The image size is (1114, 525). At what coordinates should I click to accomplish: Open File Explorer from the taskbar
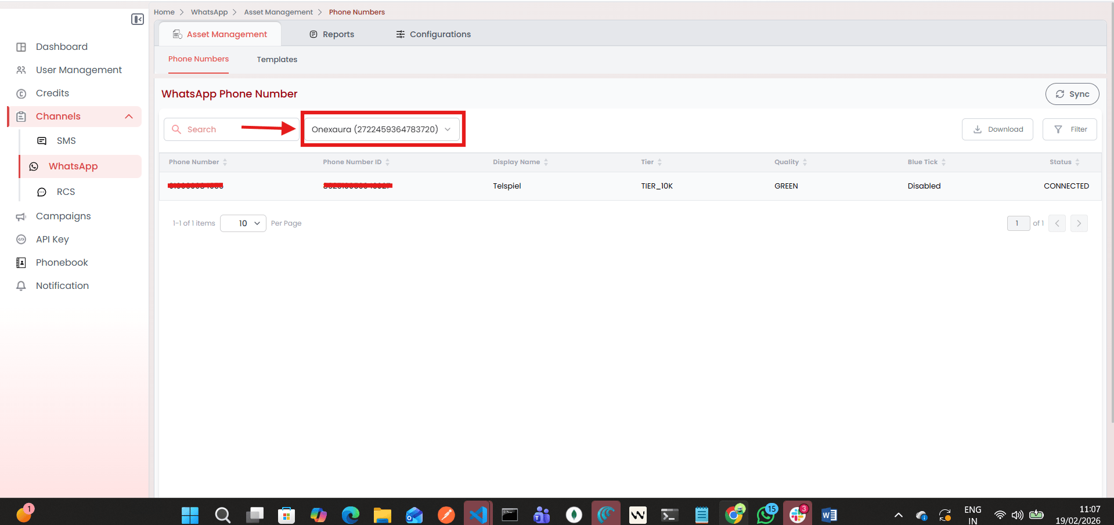tap(382, 515)
